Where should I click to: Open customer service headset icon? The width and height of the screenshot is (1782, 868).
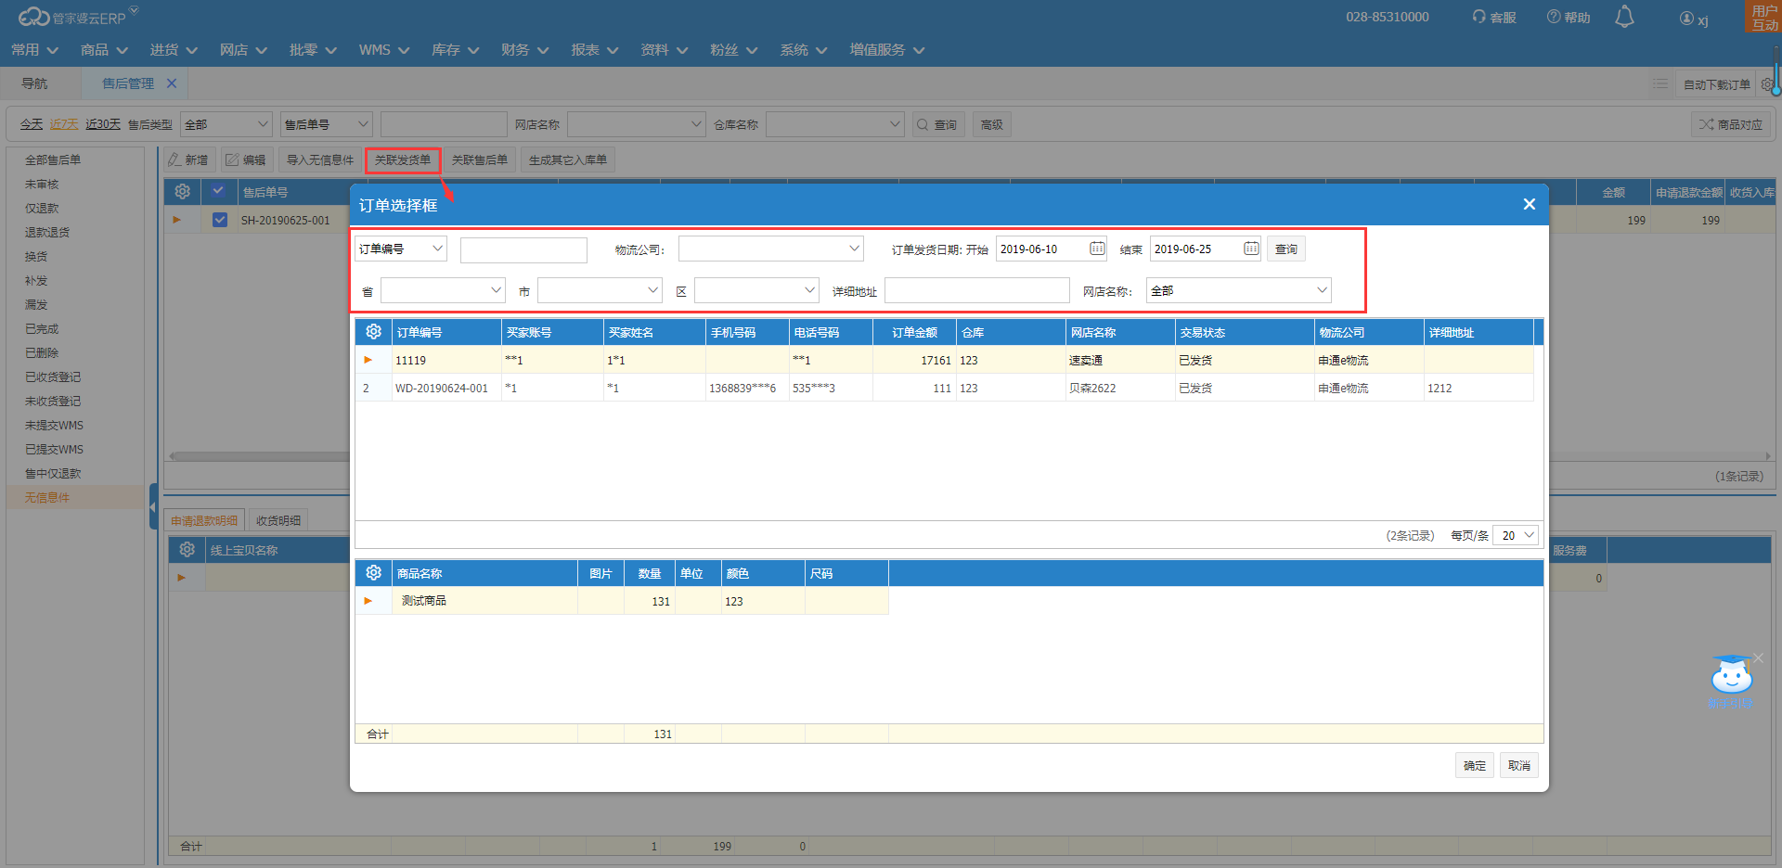1479,17
